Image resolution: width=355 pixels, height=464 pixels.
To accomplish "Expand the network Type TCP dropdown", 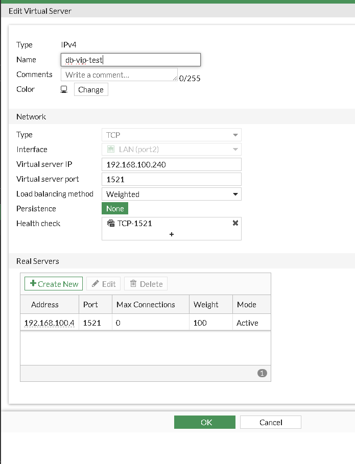I will pyautogui.click(x=172, y=135).
